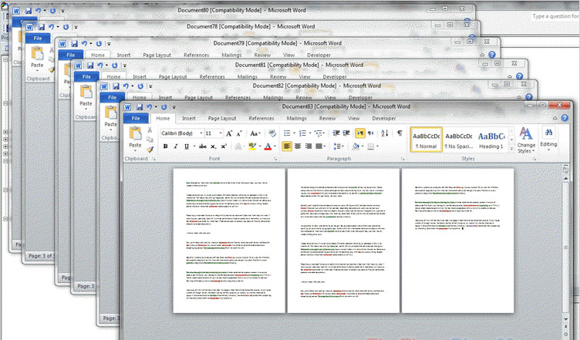Toggle Italic formatting
The width and height of the screenshot is (580, 340).
(x=176, y=146)
